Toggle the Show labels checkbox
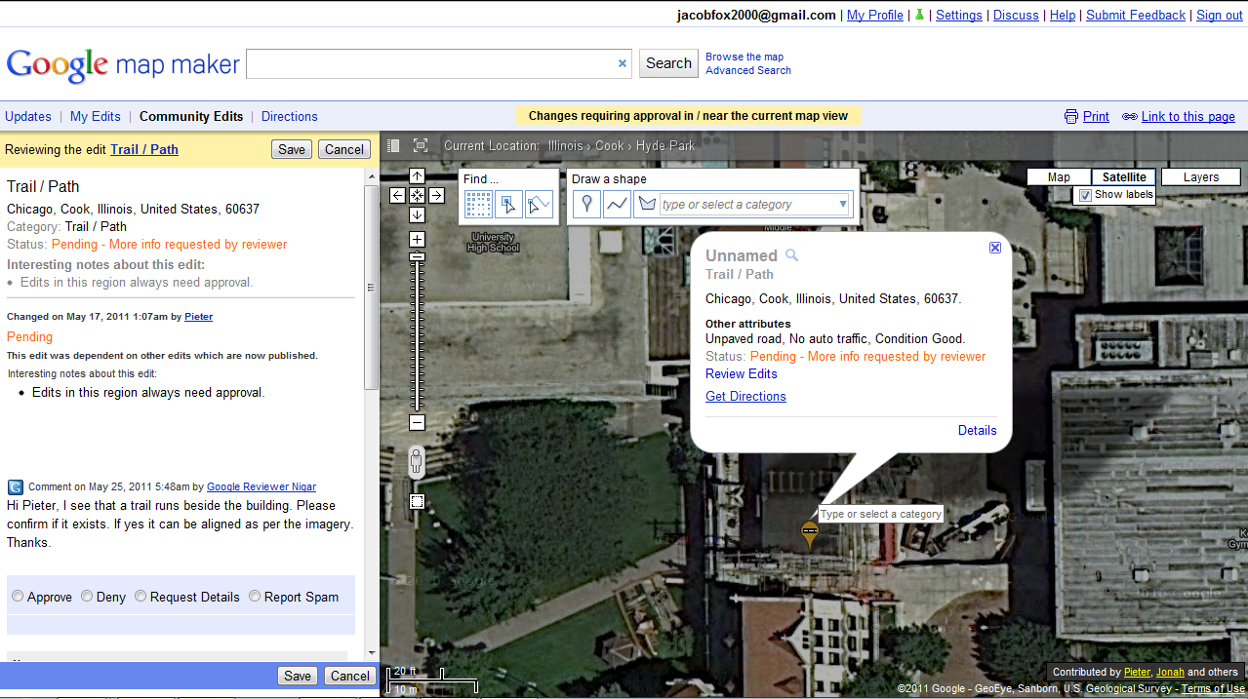Screen dimensions: 1248x699 pos(1085,195)
